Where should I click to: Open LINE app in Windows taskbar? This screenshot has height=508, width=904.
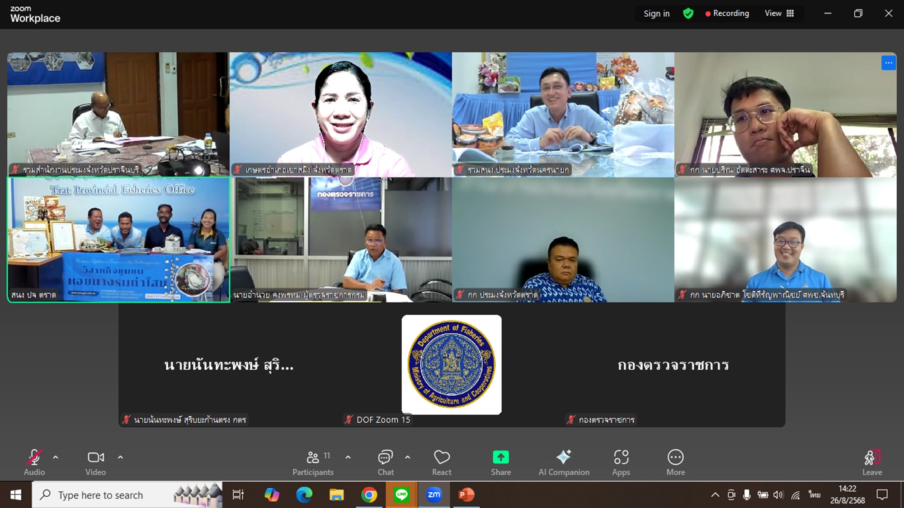[401, 495]
